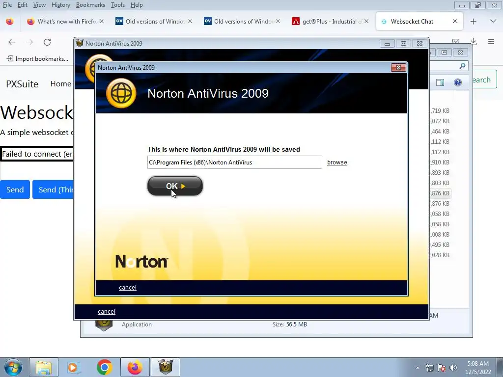
Task: Open Firefox View menu
Action: tap(39, 5)
